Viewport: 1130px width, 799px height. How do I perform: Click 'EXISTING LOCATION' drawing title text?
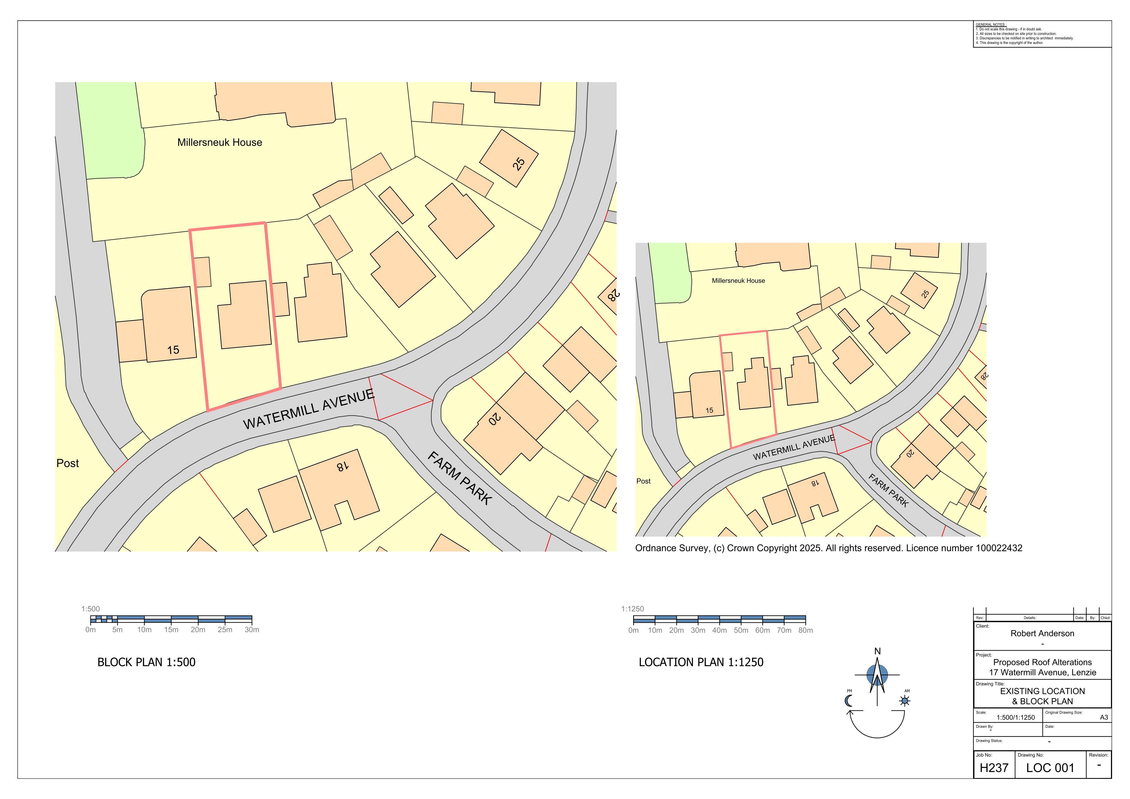click(x=1042, y=691)
